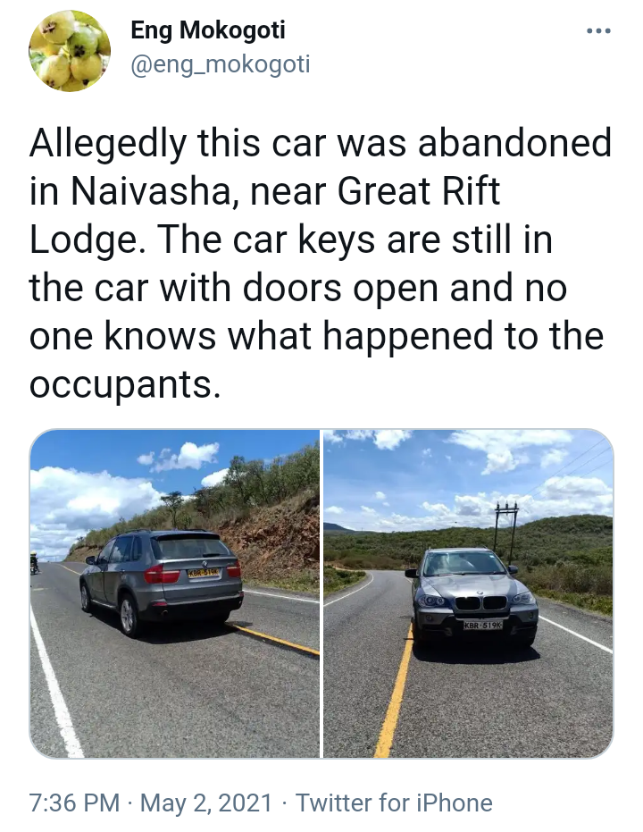Screen dimensions: 643x832
Task: Open the @eng_mokogoti handle
Action: [220, 64]
